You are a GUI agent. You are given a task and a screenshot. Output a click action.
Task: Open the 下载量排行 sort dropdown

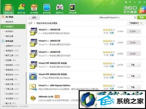(135, 23)
